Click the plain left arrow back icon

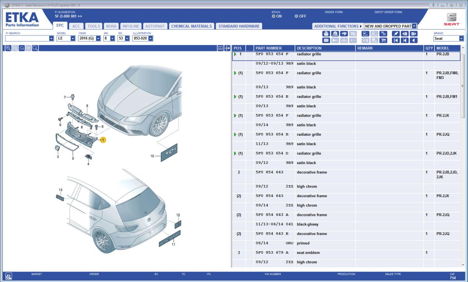click(413, 40)
